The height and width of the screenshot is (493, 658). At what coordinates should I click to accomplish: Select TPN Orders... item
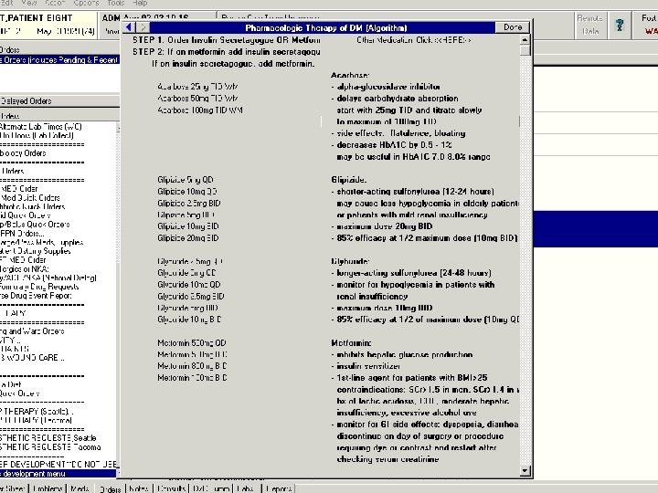22,234
